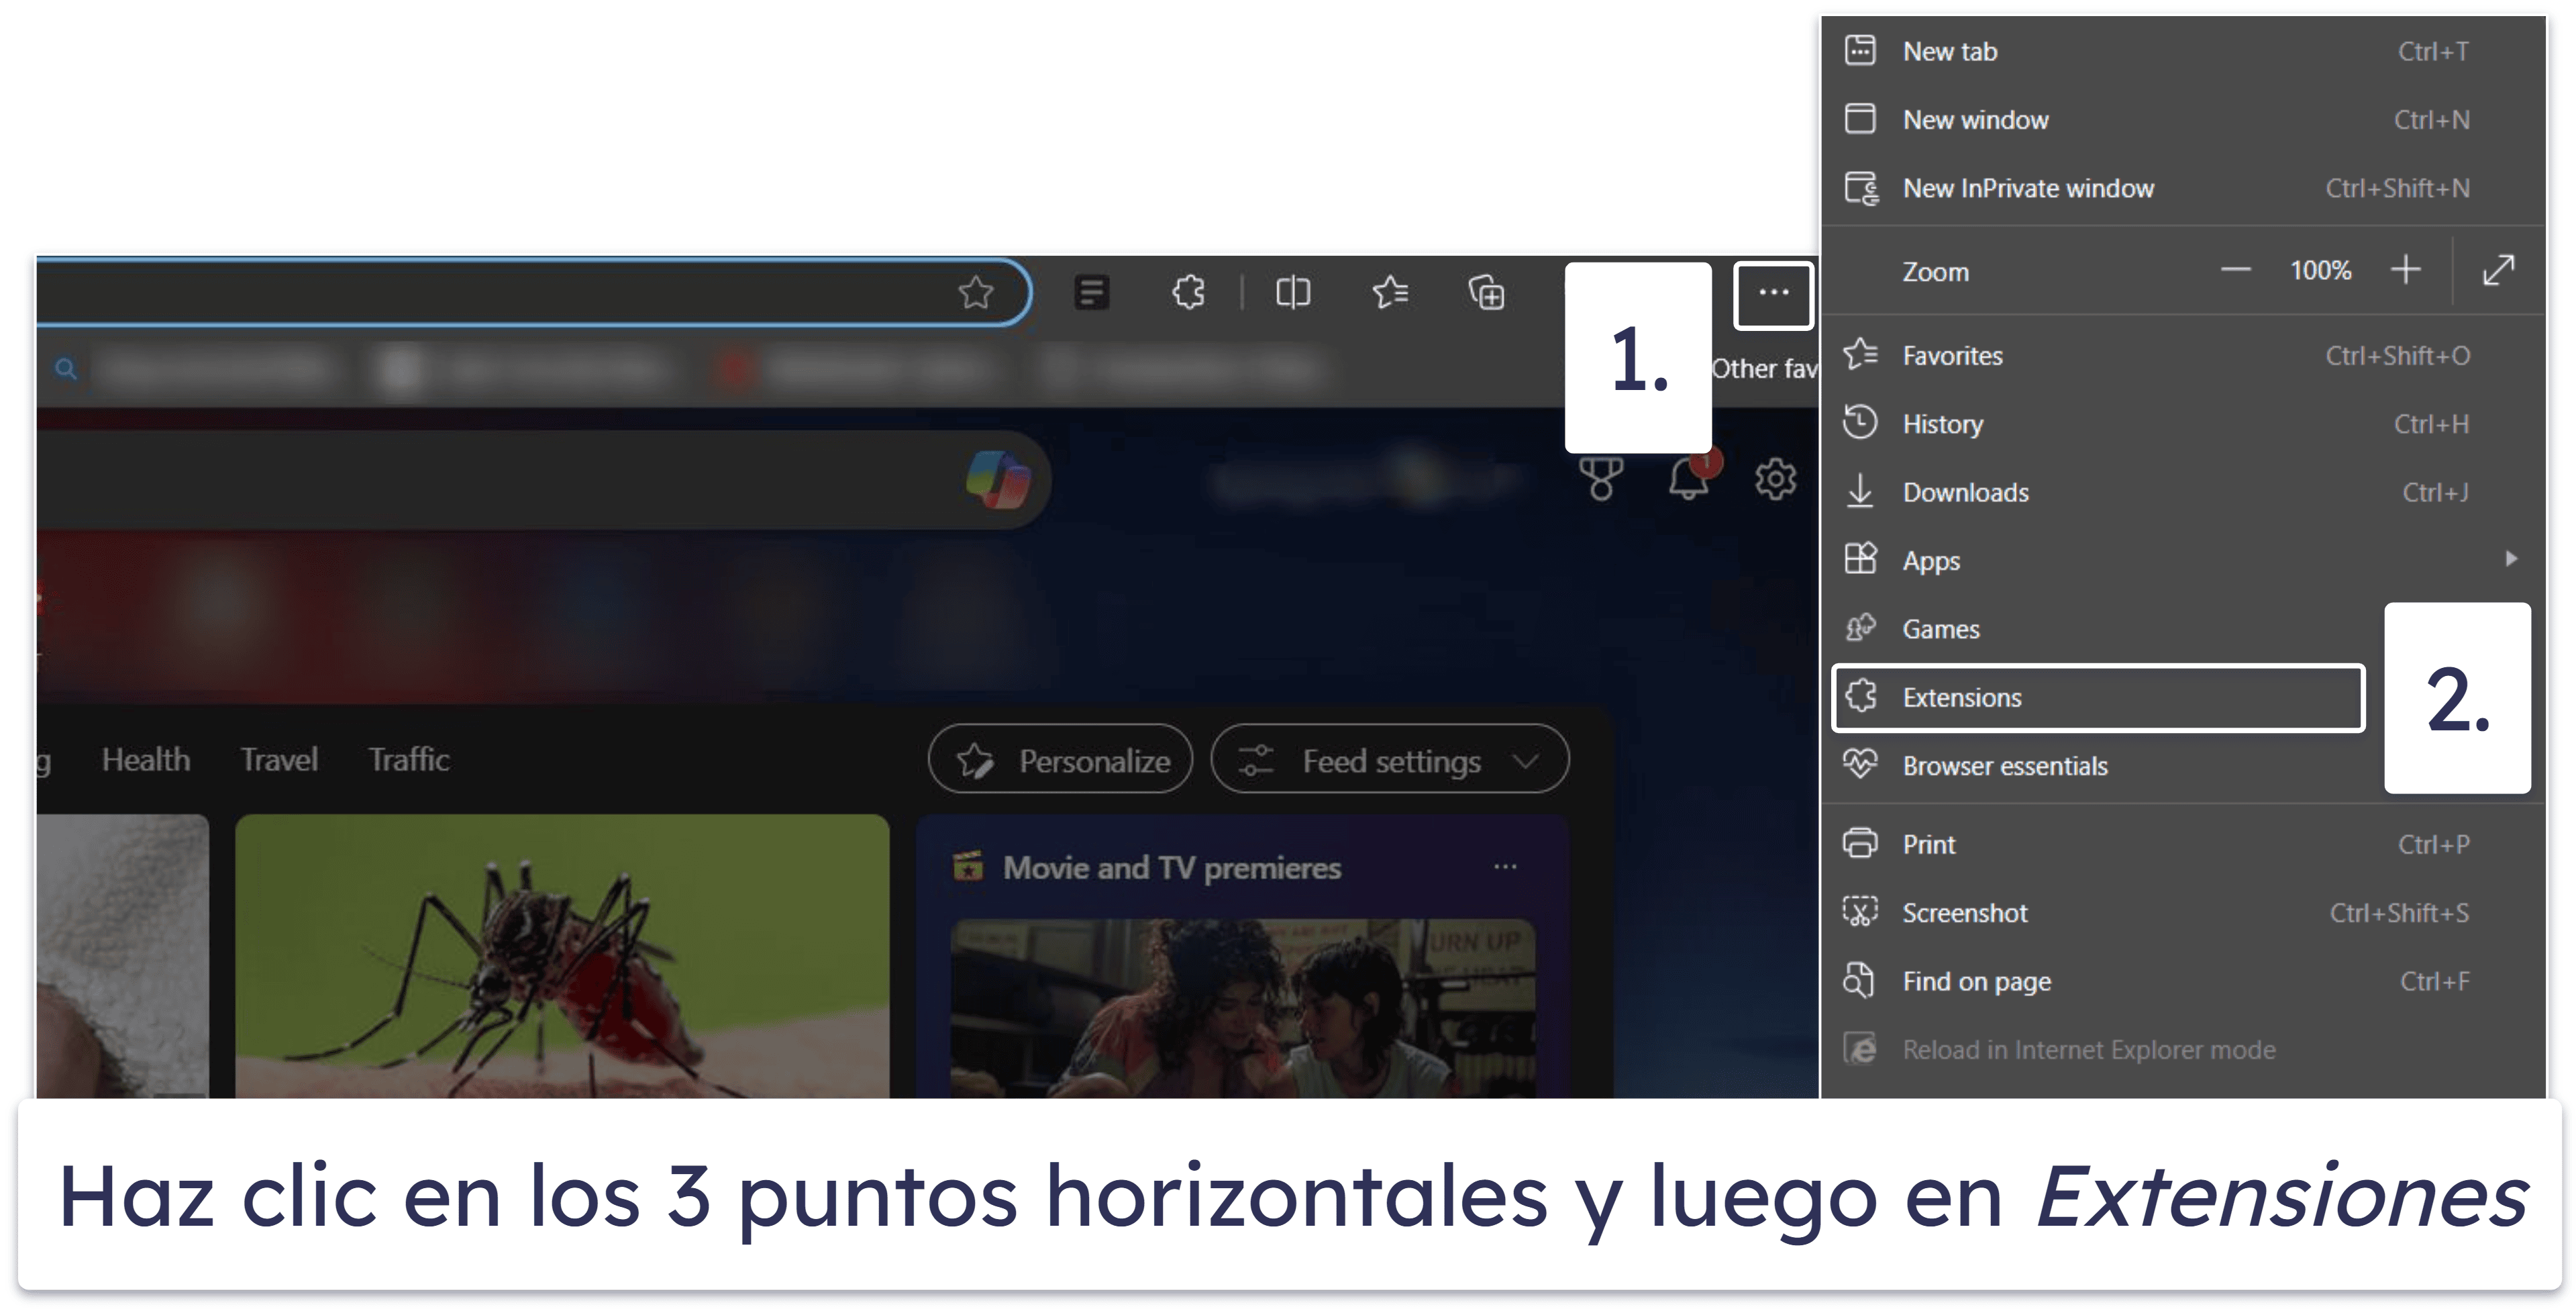
Task: Click Zoom percentage dropdown
Action: [2322, 272]
